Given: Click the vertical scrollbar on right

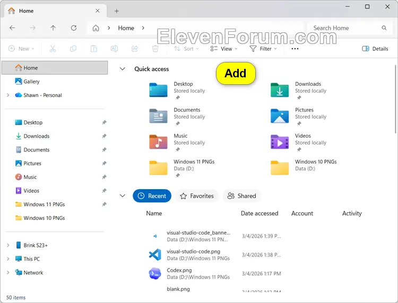Looking at the screenshot, I should (x=395, y=99).
